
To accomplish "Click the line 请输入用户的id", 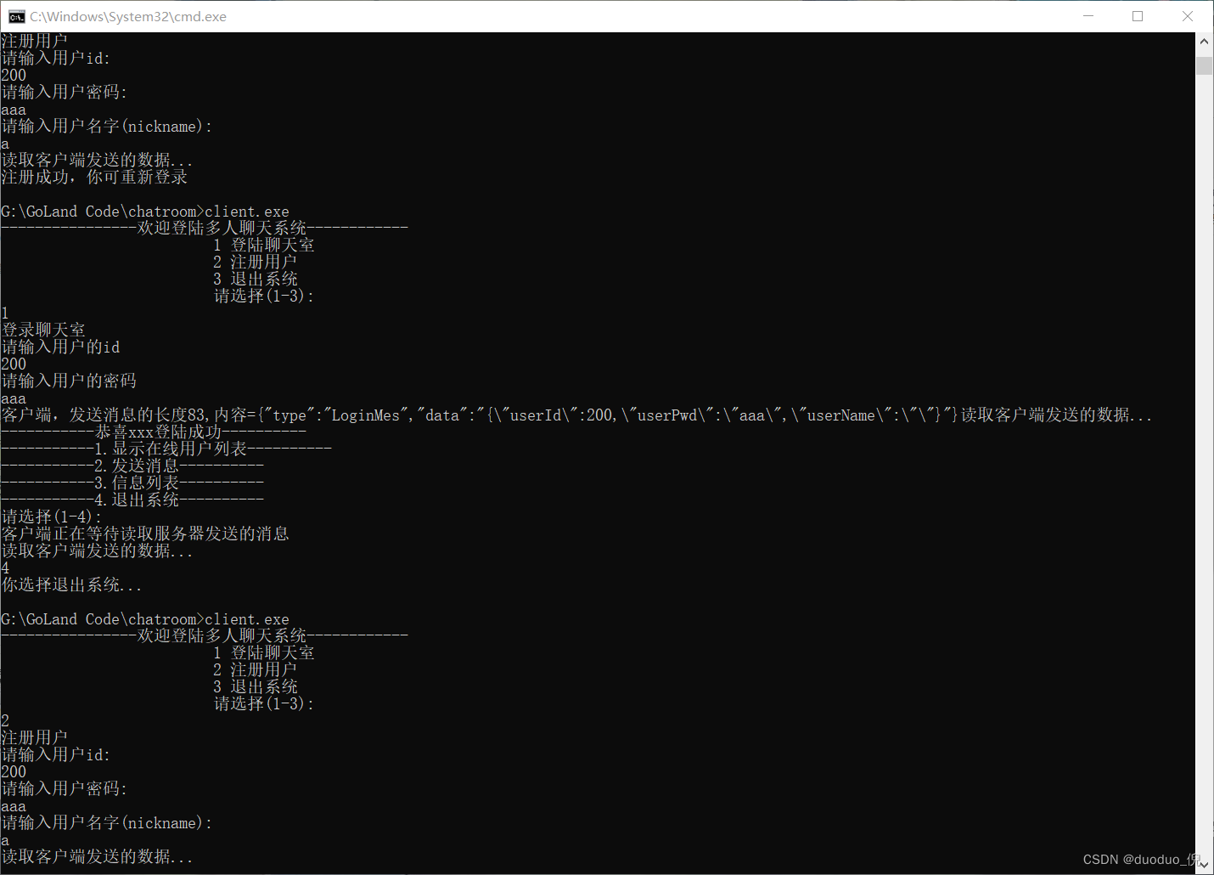I will [x=60, y=347].
